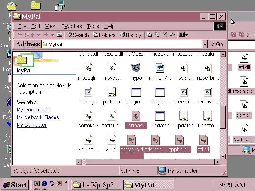Screen dimensions: 255x191
Task: Expand Quick Launch overflow chevron
Action: click(x=66, y=182)
